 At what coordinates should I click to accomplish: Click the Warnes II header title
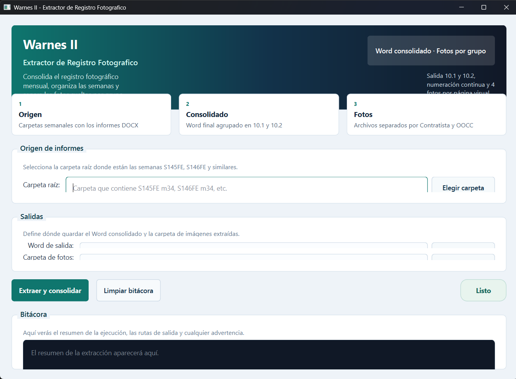50,45
